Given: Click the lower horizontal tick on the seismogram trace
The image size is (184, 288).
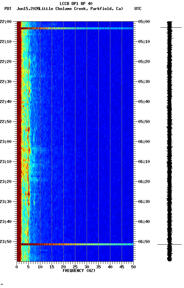Looking at the screenshot, I should point(169,244).
